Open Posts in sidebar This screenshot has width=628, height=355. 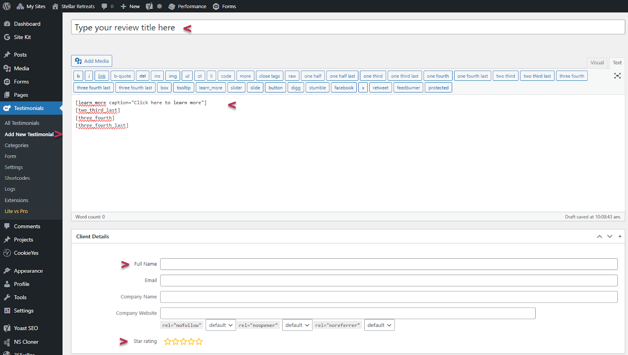pos(31,55)
